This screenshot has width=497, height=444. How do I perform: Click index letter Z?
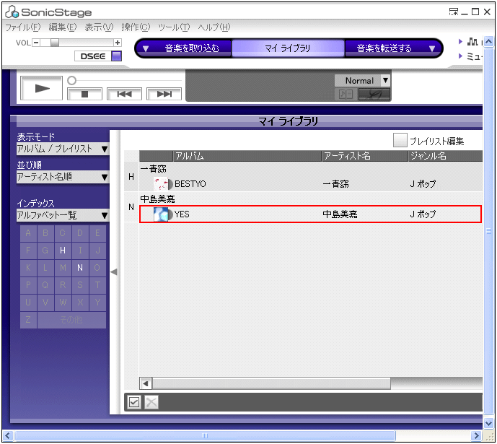(28, 320)
